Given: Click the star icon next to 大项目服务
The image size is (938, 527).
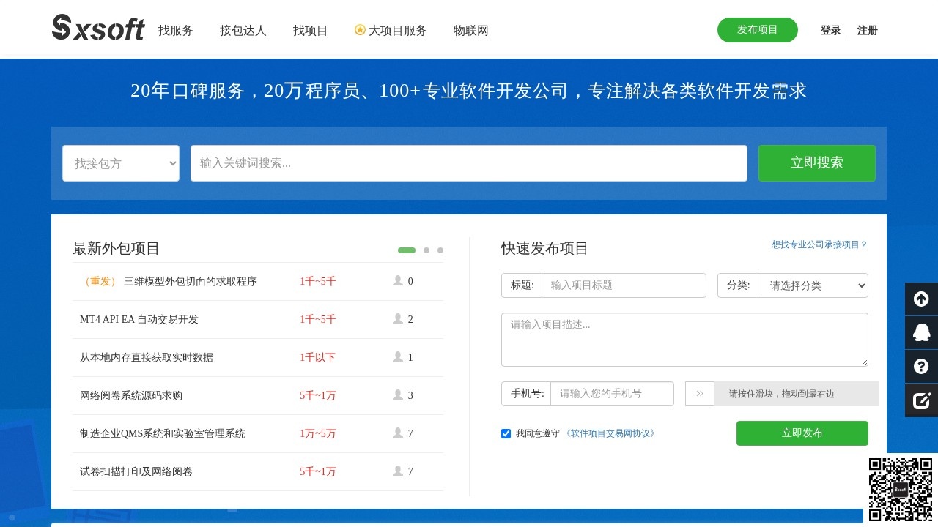Looking at the screenshot, I should tap(360, 30).
